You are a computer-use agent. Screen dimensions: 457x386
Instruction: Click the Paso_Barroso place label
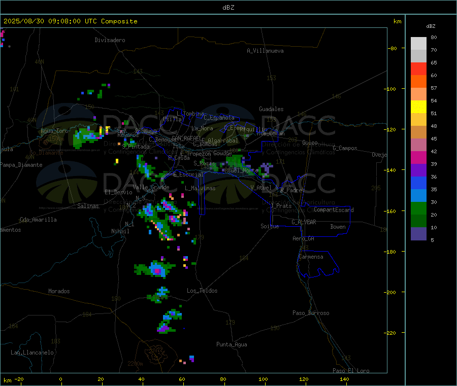311,313
